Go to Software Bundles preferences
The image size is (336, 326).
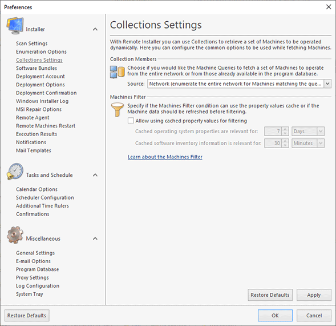point(37,68)
